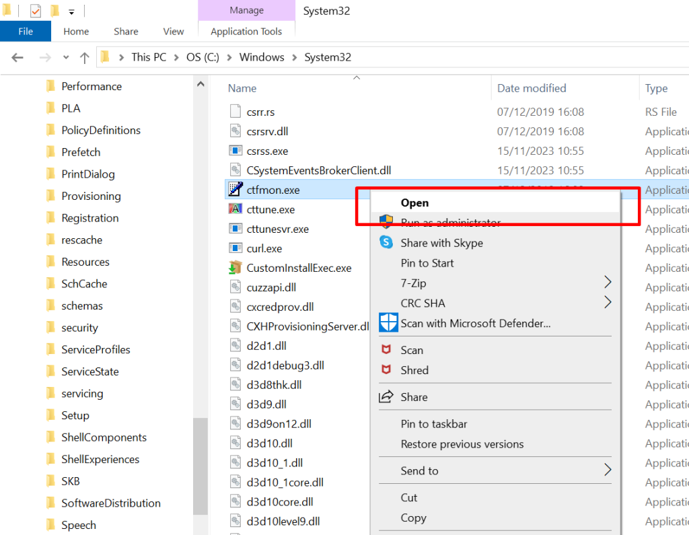
Task: Click the Skype icon in context menu
Action: pos(386,242)
